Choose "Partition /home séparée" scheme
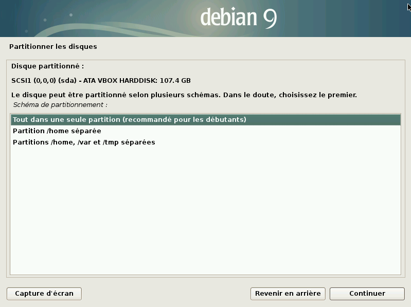Image resolution: width=411 pixels, height=307 pixels. point(206,131)
